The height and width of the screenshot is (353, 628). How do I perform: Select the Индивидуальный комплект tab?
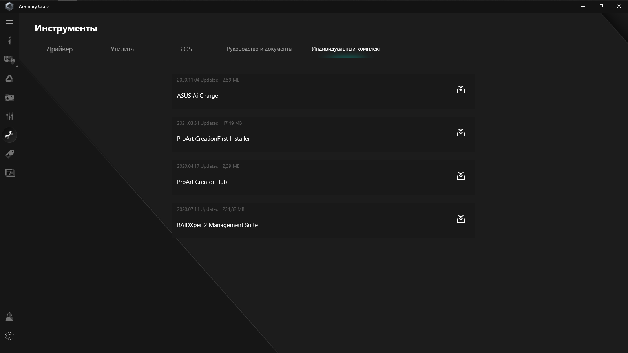tap(346, 49)
